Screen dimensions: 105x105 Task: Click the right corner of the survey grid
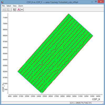pyautogui.click(x=93, y=36)
